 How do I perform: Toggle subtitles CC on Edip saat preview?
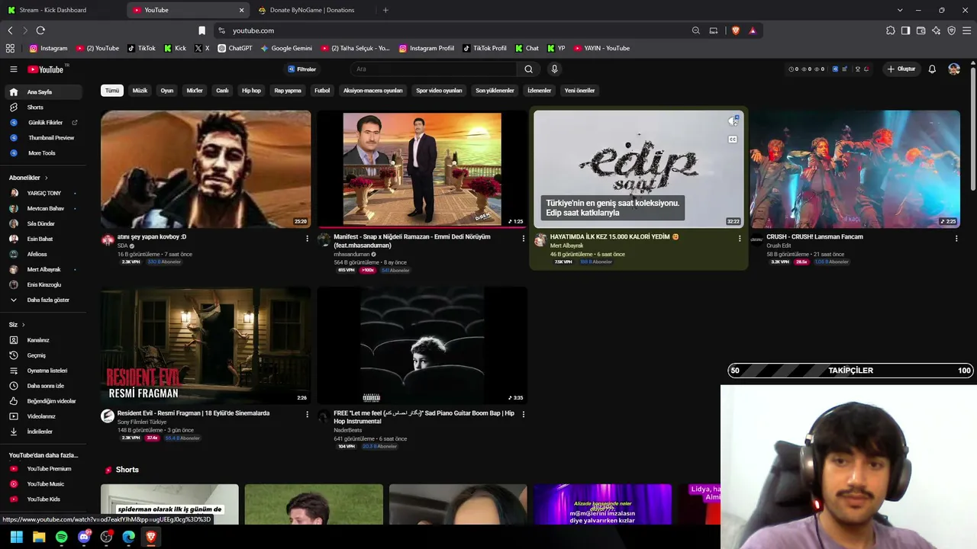[733, 140]
